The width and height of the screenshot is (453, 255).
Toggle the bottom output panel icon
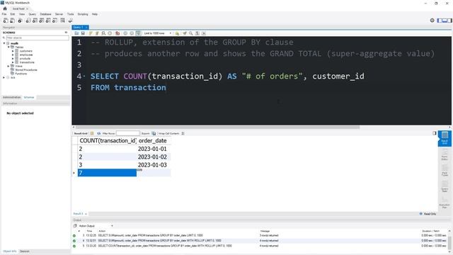(x=445, y=21)
